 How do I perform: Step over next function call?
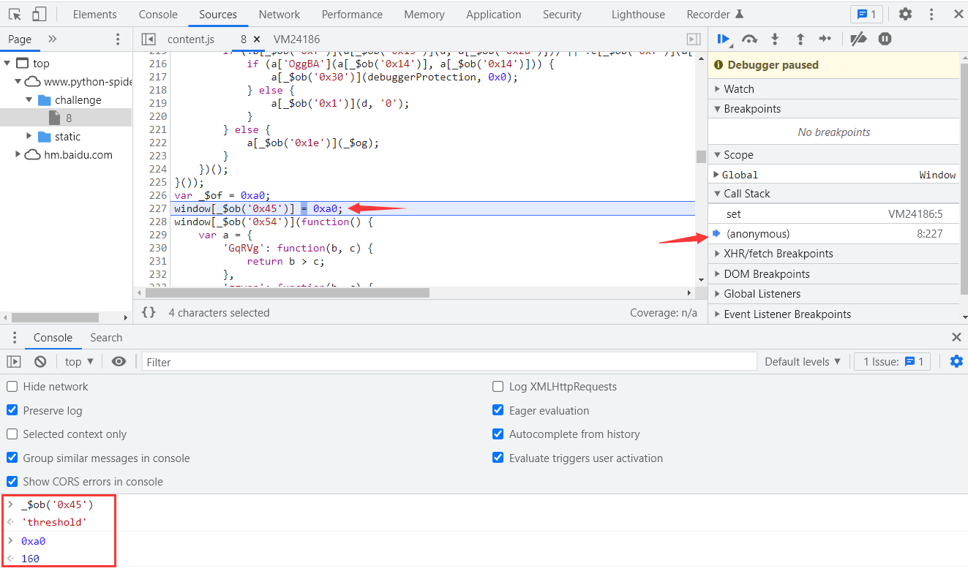coord(749,39)
